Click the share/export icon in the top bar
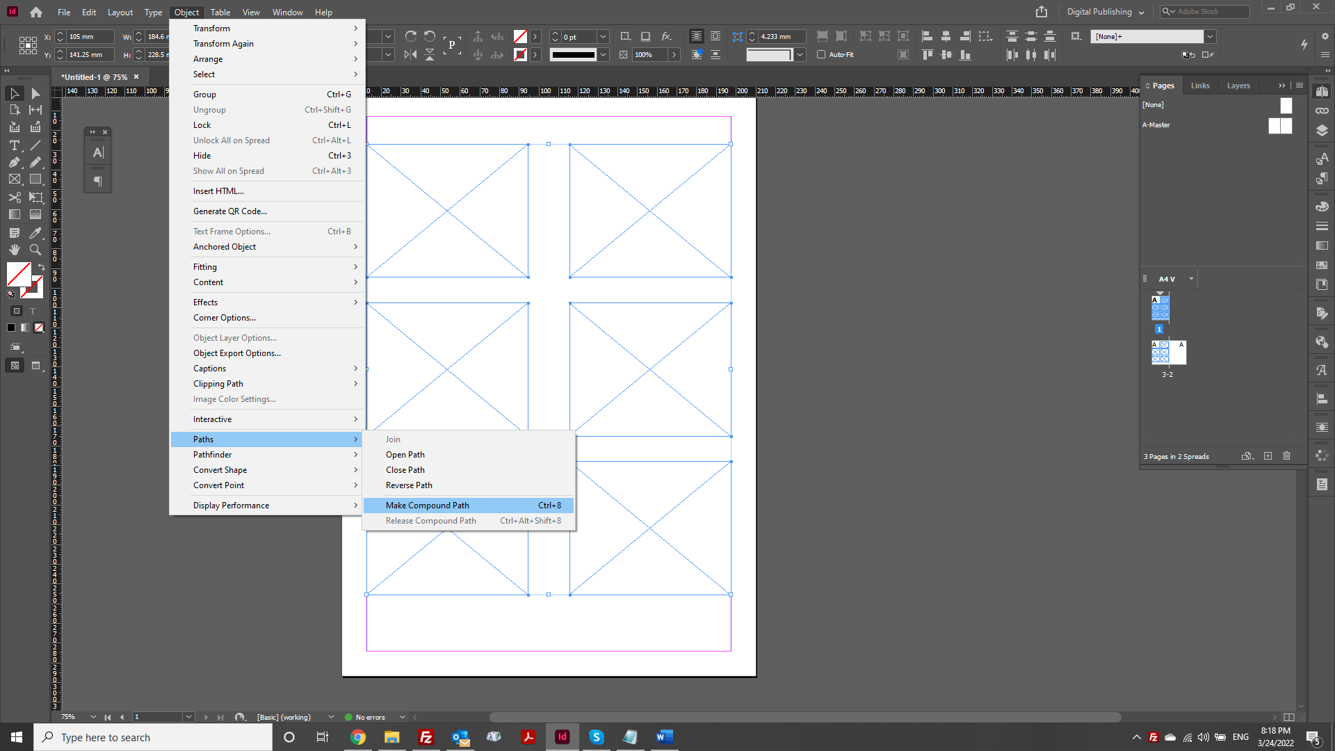Image resolution: width=1335 pixels, height=751 pixels. (x=1041, y=12)
